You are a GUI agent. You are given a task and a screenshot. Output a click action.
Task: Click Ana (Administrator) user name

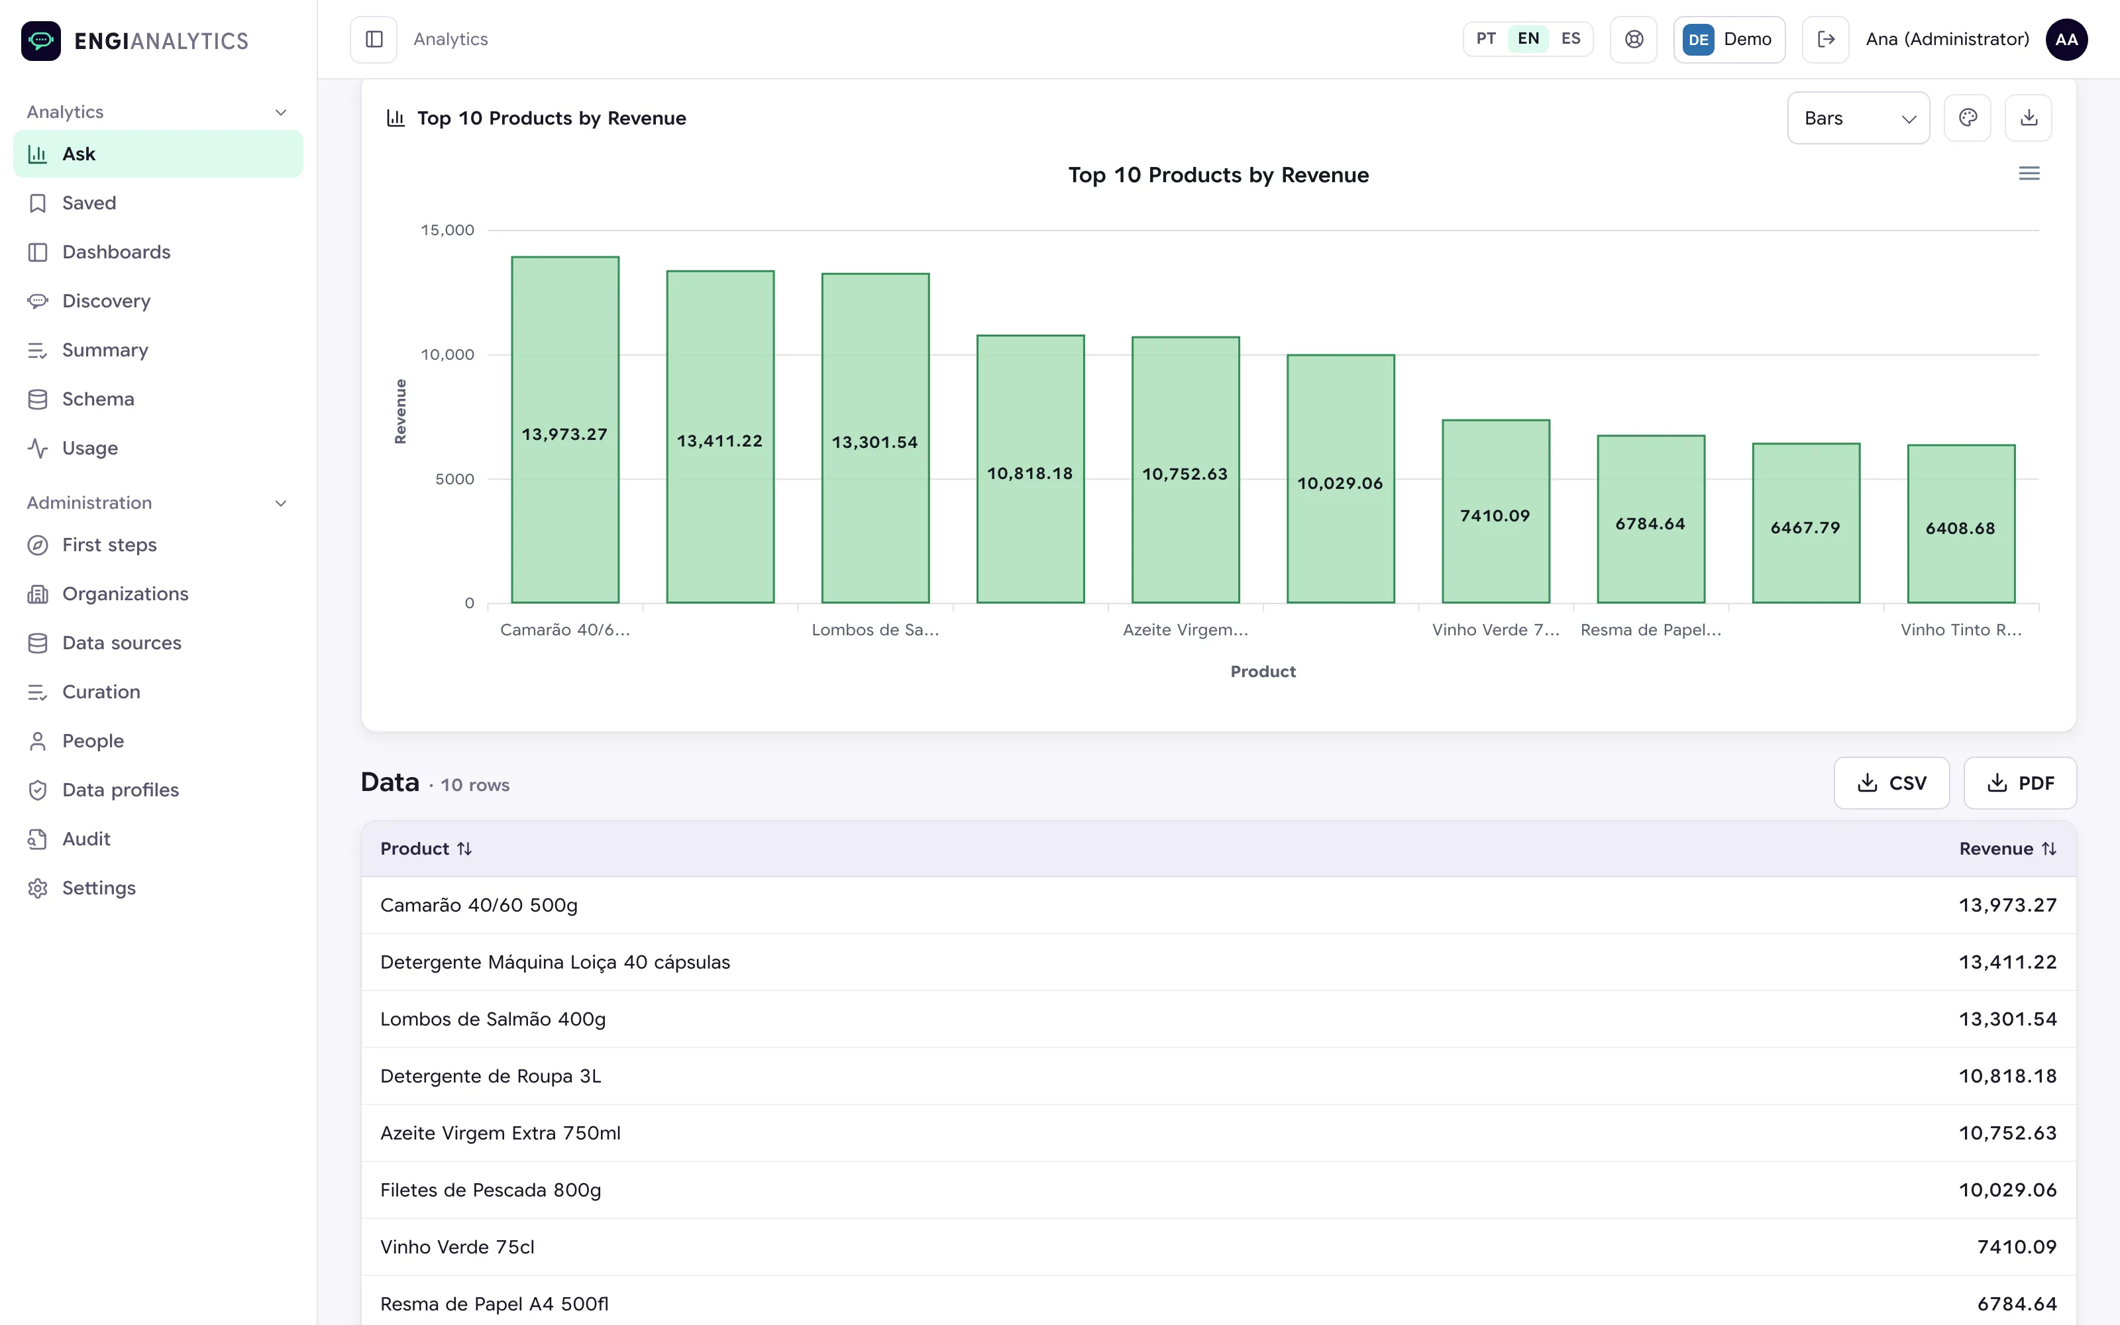point(1946,40)
